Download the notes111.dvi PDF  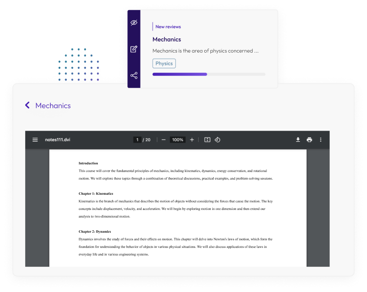298,140
